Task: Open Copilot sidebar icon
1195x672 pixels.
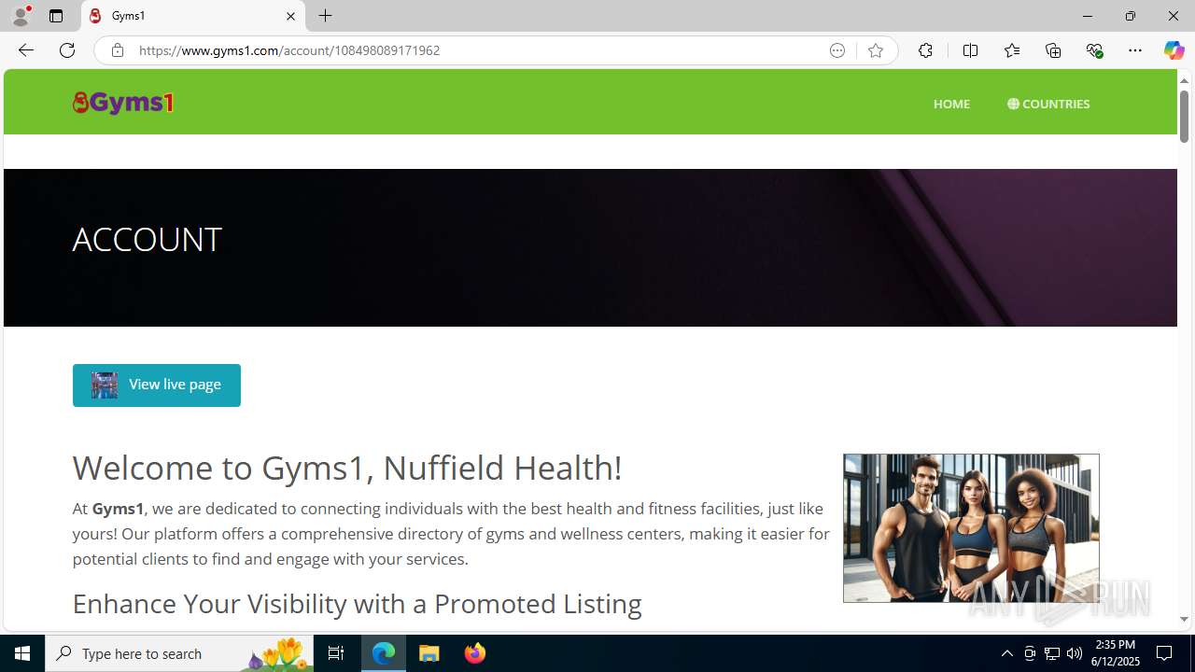Action: click(1174, 50)
